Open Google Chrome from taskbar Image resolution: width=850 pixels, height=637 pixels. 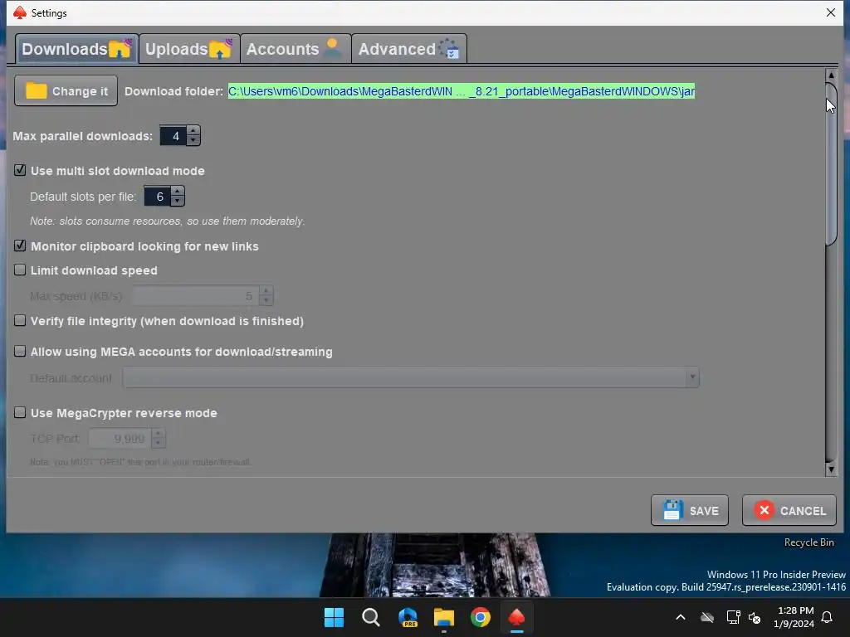pyautogui.click(x=481, y=617)
